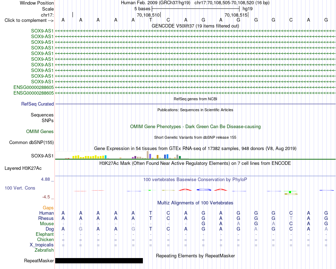Open 'Repeating Elements by RepeatMasker' track title
Viewport: 336px width, 269px height.
[x=195, y=256]
